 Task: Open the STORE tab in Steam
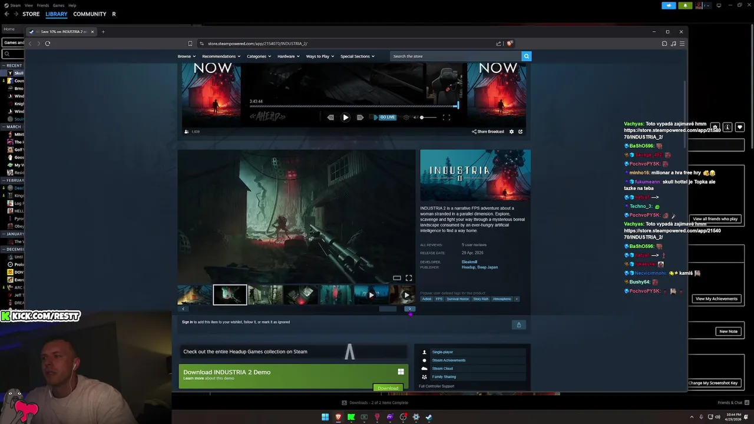(31, 14)
